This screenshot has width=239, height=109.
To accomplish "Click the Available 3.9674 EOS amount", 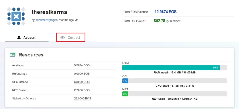I will tap(82, 65).
